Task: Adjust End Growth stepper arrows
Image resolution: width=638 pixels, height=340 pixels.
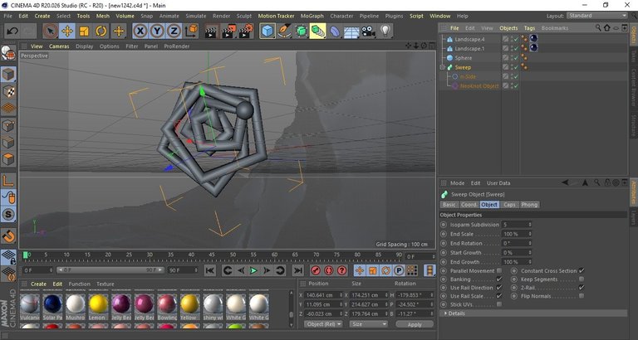Action: (530, 262)
